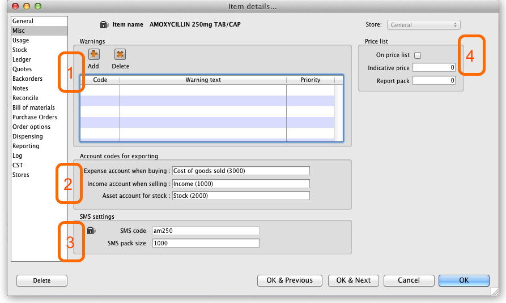Go to the Ledger section
Screen dimensions: 506x303
(x=22, y=59)
